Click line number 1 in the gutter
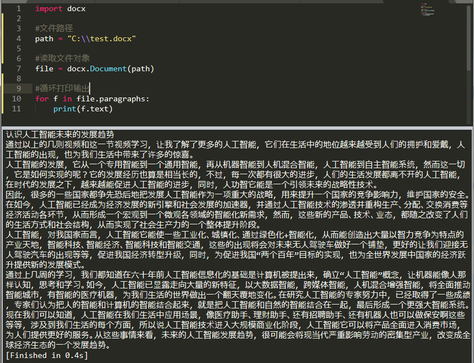The height and width of the screenshot is (363, 474). click(x=20, y=8)
